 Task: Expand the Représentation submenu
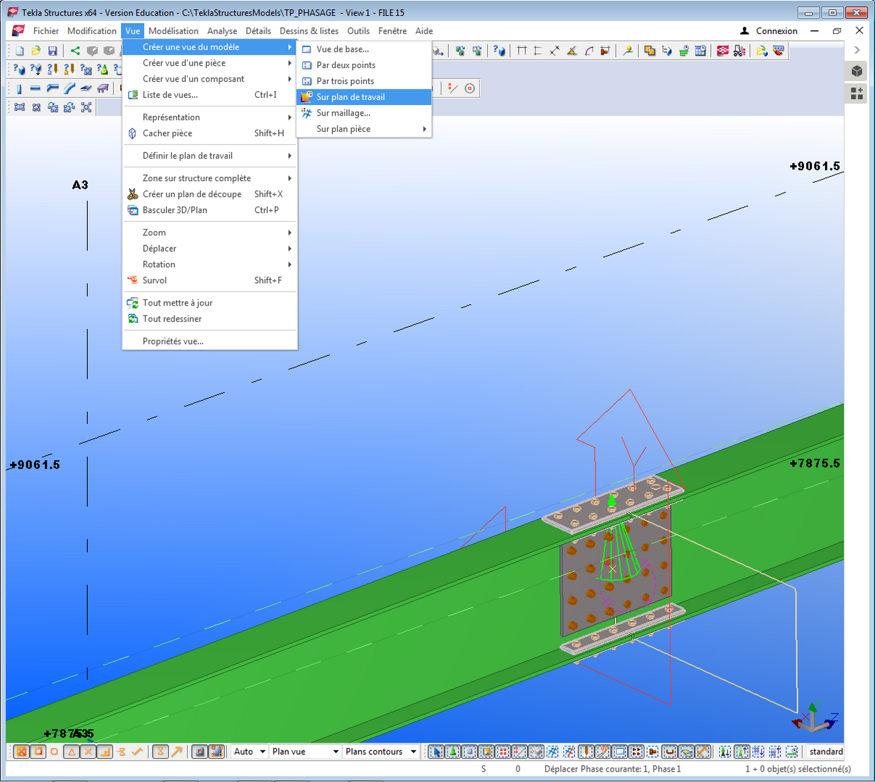click(210, 117)
